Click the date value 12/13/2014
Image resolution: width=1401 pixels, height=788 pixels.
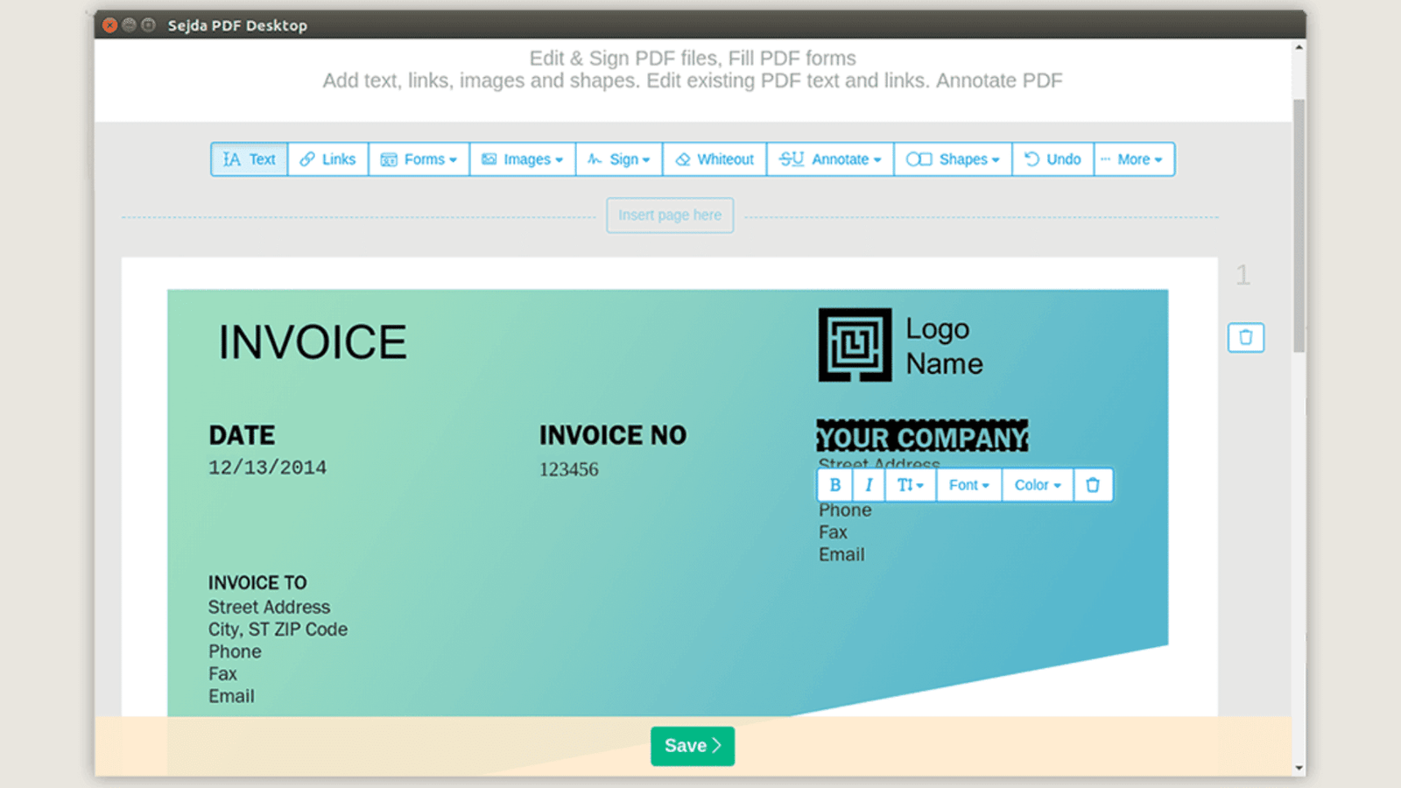click(x=267, y=468)
